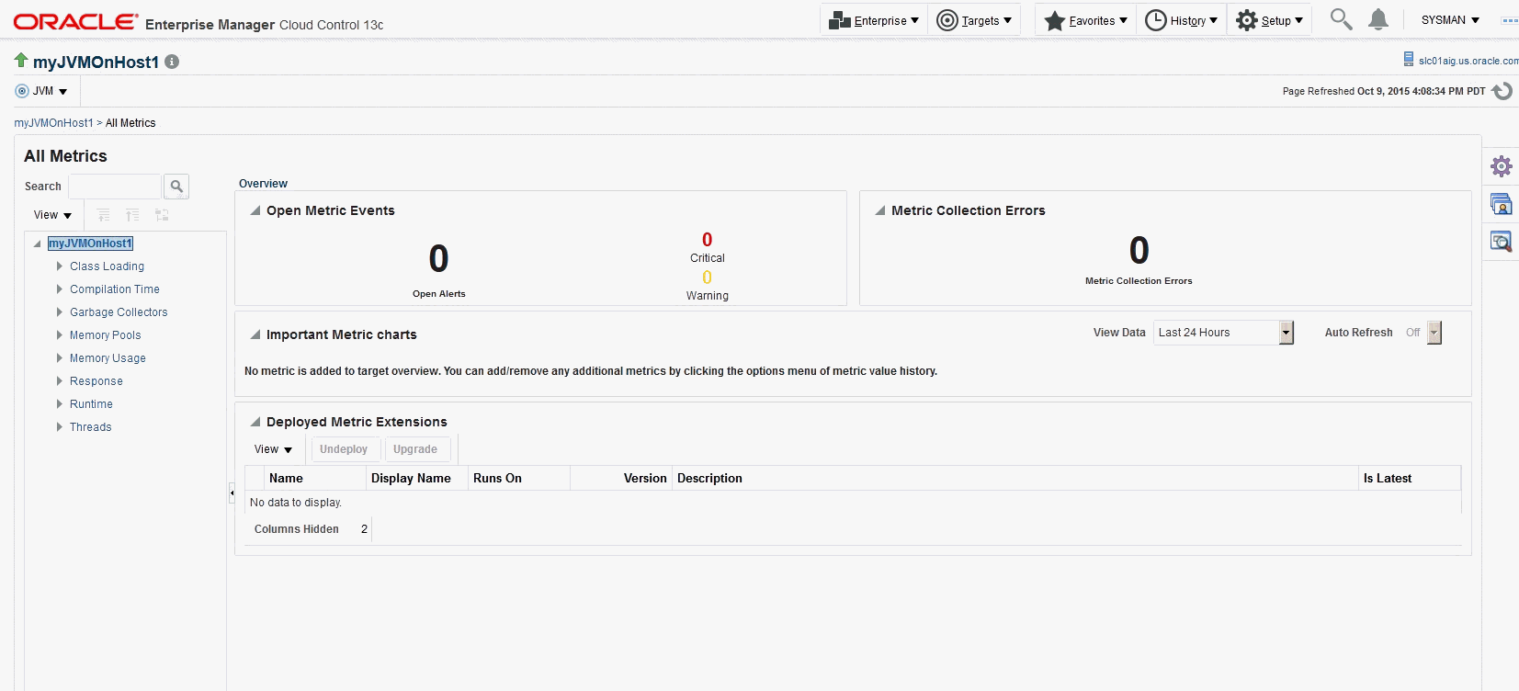The height and width of the screenshot is (691, 1519).
Task: Open the Favorites menu
Action: 1085,20
